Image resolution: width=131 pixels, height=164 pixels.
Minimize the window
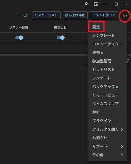click(106, 4)
